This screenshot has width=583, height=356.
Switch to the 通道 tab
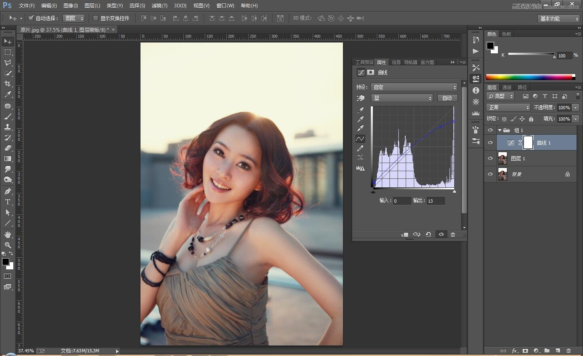506,87
